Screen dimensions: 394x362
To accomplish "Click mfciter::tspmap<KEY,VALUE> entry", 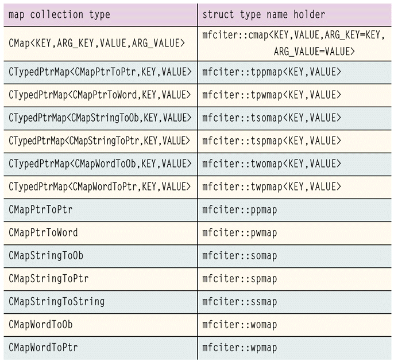I will [x=272, y=141].
